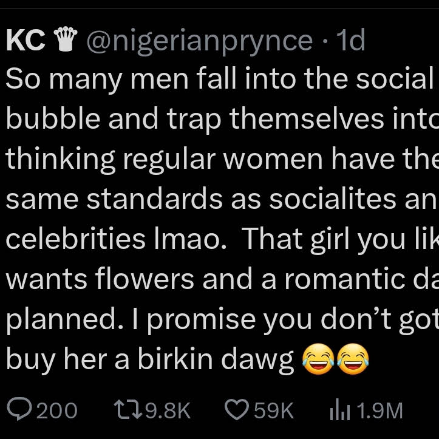The height and width of the screenshot is (439, 439).
Task: Click the 200 replies count
Action: [x=57, y=411]
